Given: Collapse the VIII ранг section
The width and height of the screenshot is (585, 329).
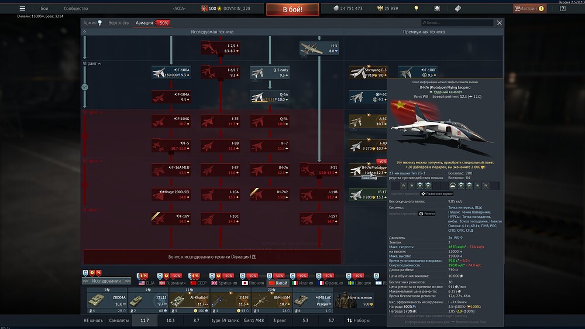Looking at the screenshot, I should click(92, 161).
